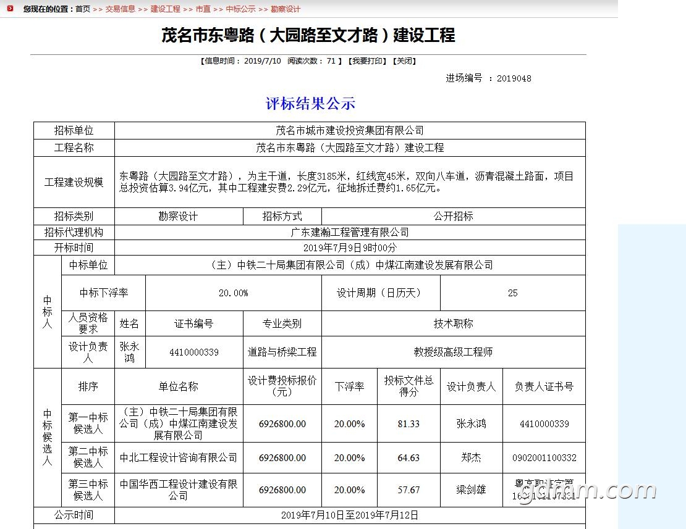Viewport: 686px width, 529px height.
Task: Click the 公示时间 row label
Action: click(74, 515)
